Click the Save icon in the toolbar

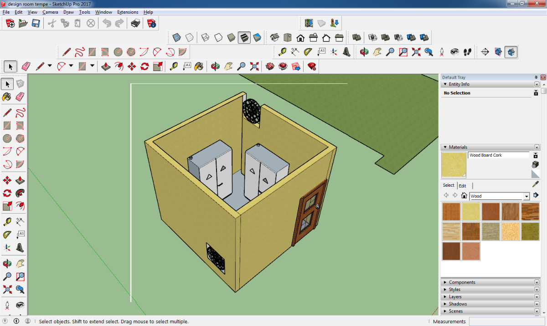click(36, 23)
